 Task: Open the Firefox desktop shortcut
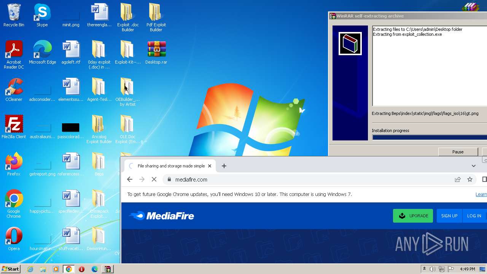pos(14,164)
